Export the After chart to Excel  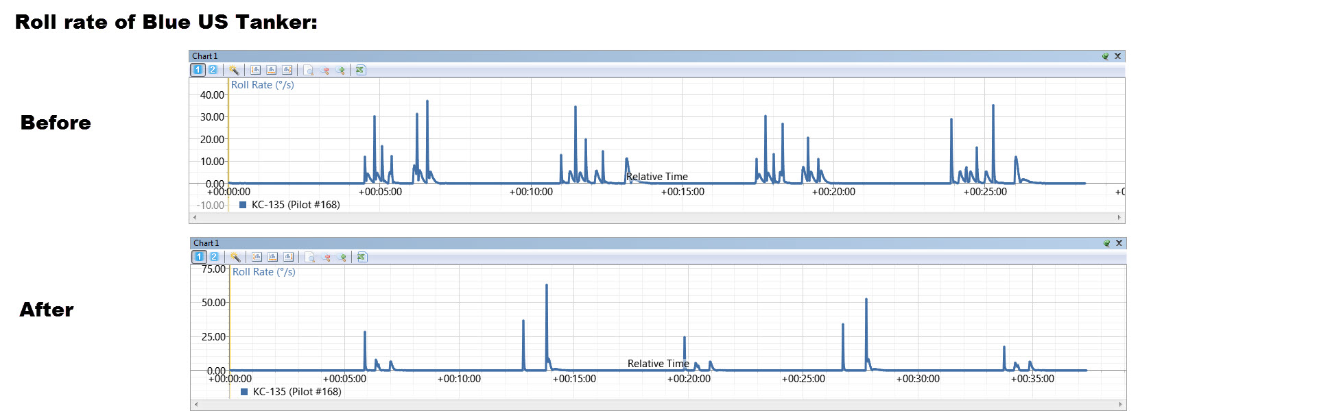(362, 257)
